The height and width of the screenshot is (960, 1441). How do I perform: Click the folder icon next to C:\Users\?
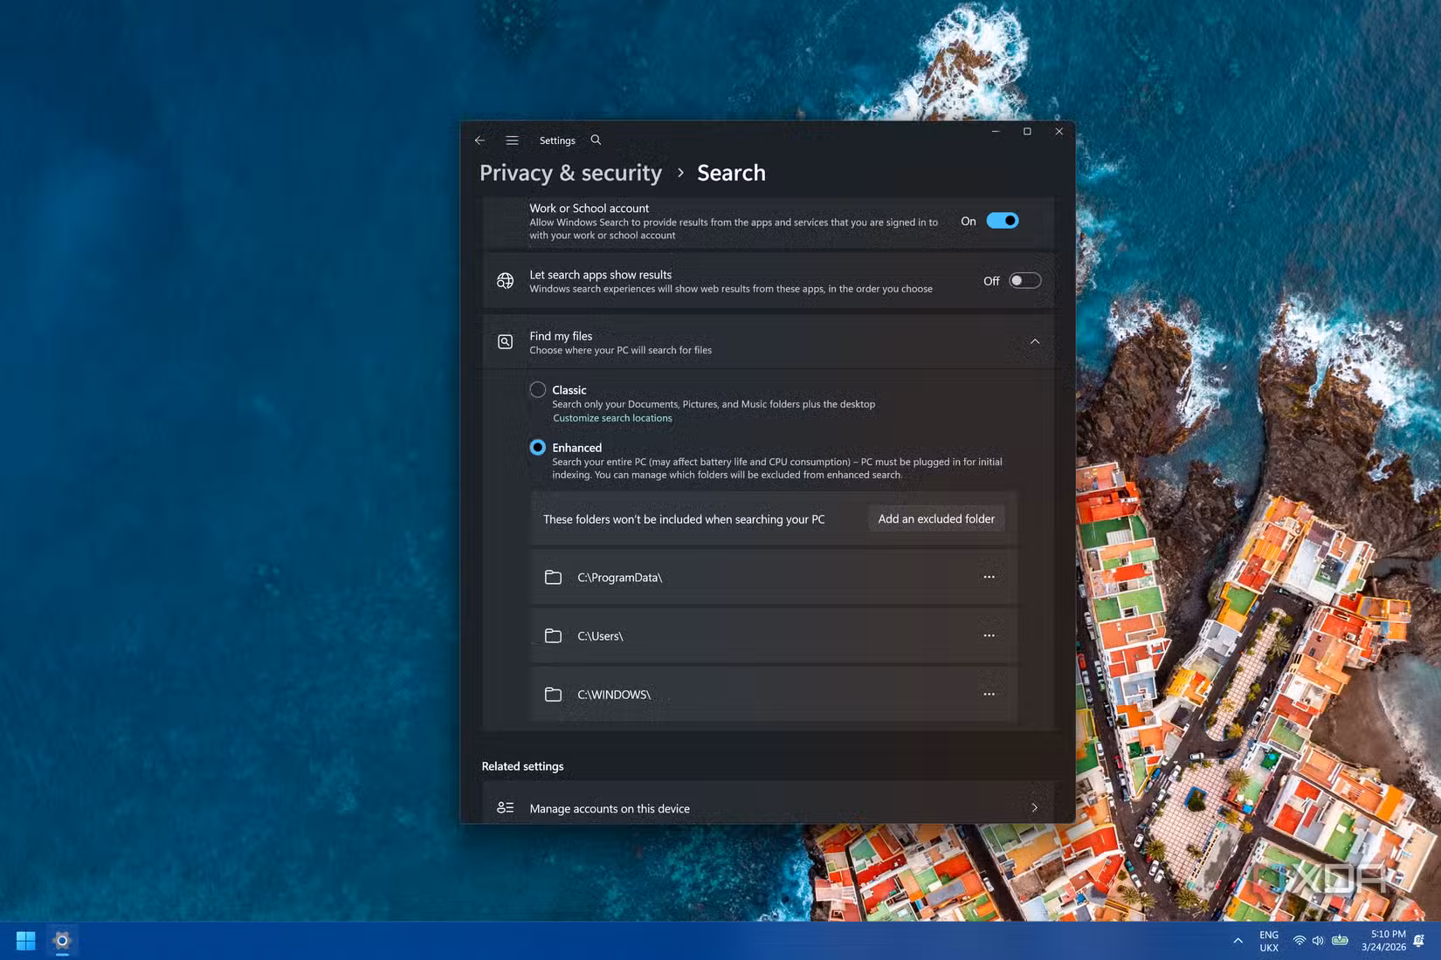point(553,636)
